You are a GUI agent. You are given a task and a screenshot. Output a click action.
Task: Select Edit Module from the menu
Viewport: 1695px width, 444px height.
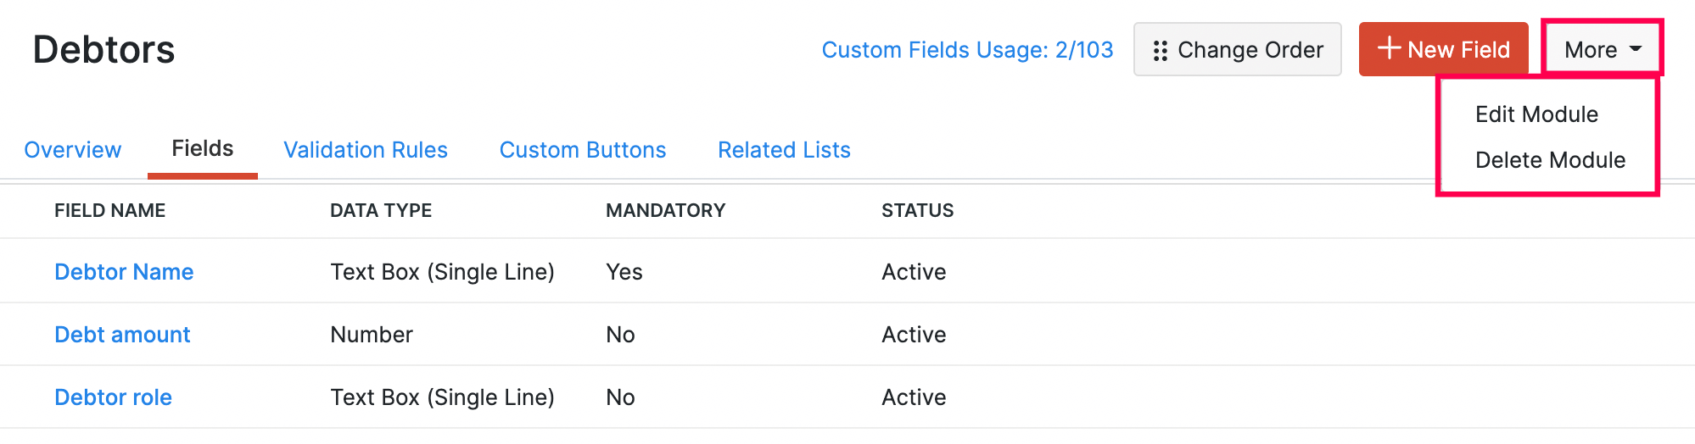(x=1536, y=114)
